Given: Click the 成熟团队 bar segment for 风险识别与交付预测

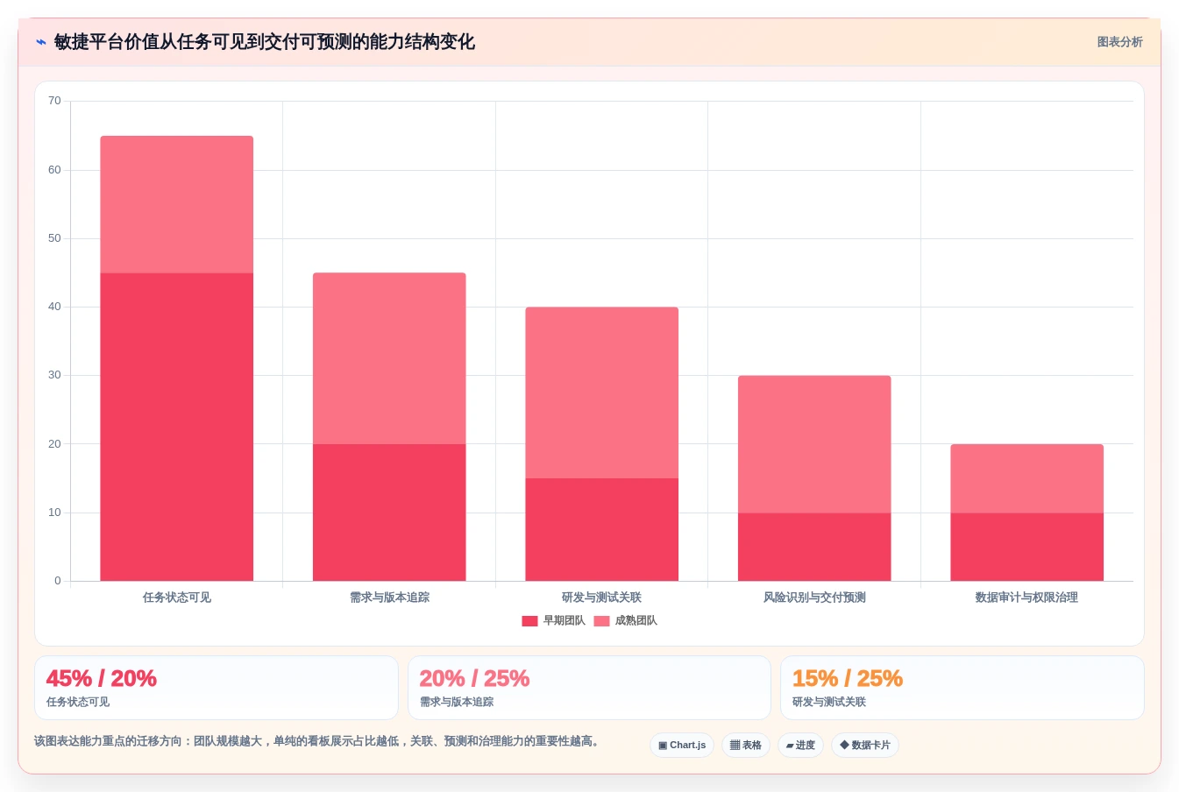Looking at the screenshot, I should (814, 444).
